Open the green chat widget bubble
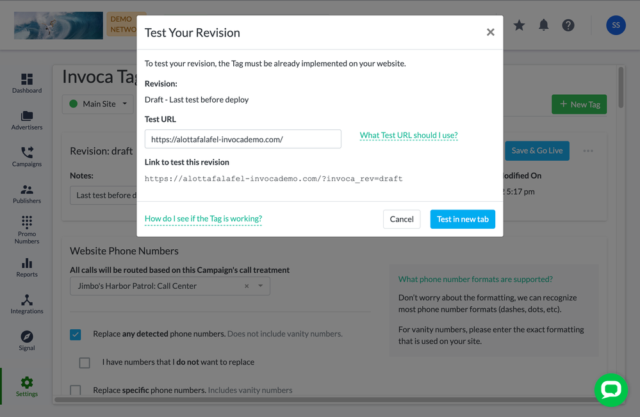Screen dimensions: 640x417 click(611, 389)
